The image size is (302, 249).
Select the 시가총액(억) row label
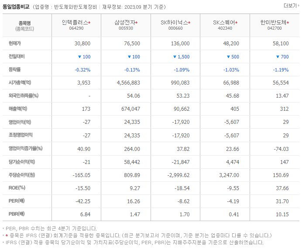20,82
